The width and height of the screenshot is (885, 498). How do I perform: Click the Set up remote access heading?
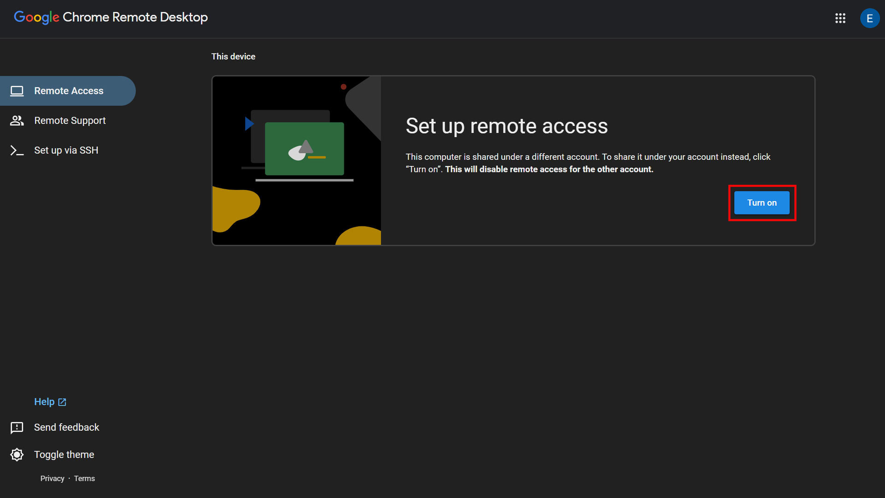click(507, 126)
